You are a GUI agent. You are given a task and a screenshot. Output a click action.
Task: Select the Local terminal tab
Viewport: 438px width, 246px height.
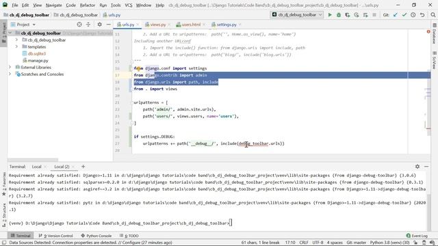click(36, 167)
